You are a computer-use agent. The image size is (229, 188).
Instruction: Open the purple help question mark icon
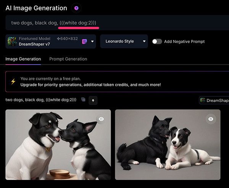tap(76, 8)
